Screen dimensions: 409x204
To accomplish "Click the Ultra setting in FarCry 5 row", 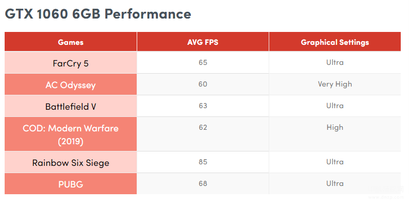I will point(335,62).
